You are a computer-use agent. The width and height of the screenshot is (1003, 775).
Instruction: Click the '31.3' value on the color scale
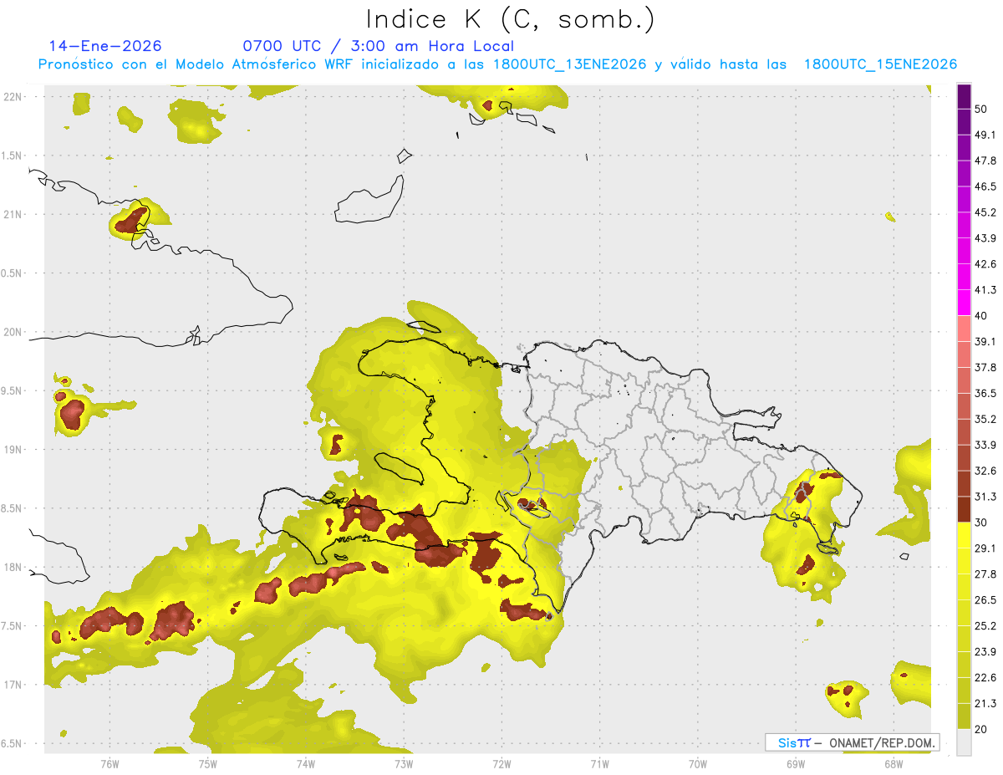point(985,497)
